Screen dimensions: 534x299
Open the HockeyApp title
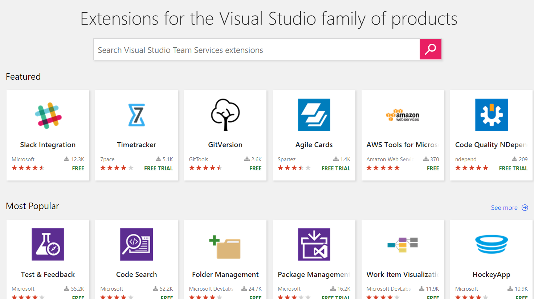492,274
